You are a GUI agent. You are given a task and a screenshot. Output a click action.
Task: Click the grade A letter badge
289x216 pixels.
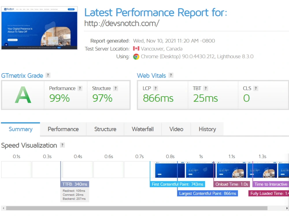pyautogui.click(x=23, y=95)
